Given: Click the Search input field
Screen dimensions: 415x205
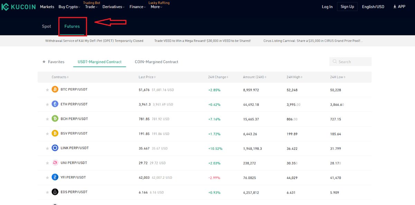Looking at the screenshot, I should click(350, 62).
